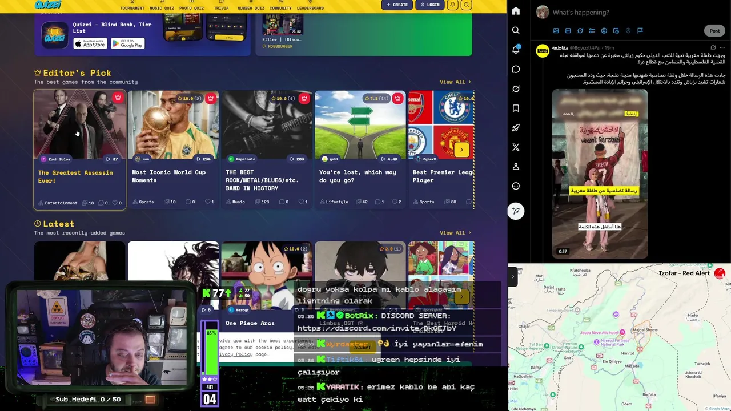The height and width of the screenshot is (411, 731).
Task: View all Editor's Pick games
Action: click(455, 82)
